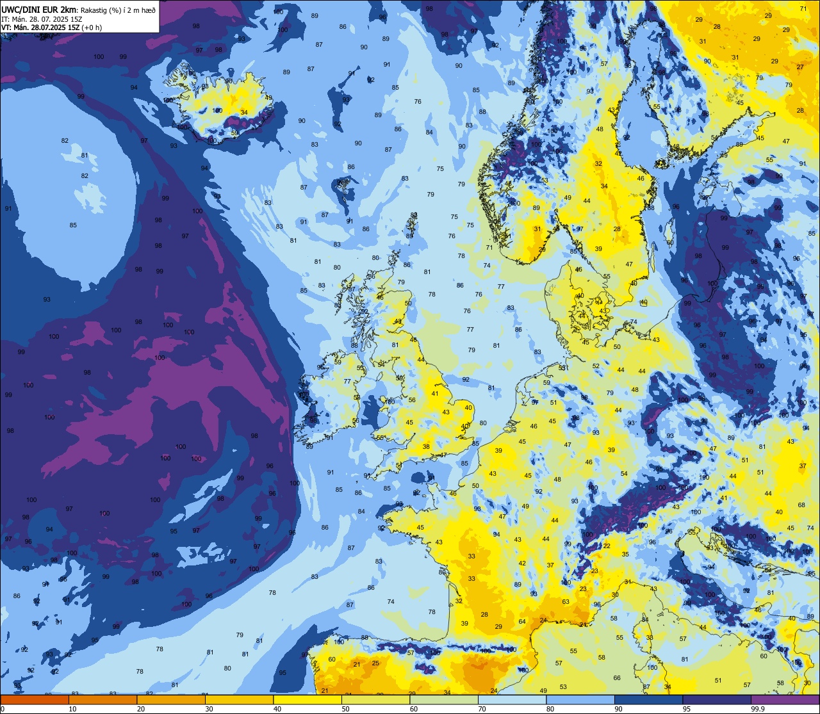Choose the 60–70 light green legend swatch
This screenshot has width=820, height=714.
tap(444, 699)
